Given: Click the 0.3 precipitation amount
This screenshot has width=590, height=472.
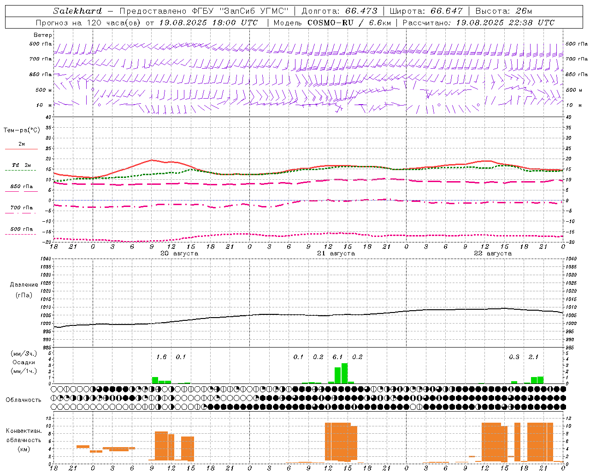Looking at the screenshot, I should [514, 357].
